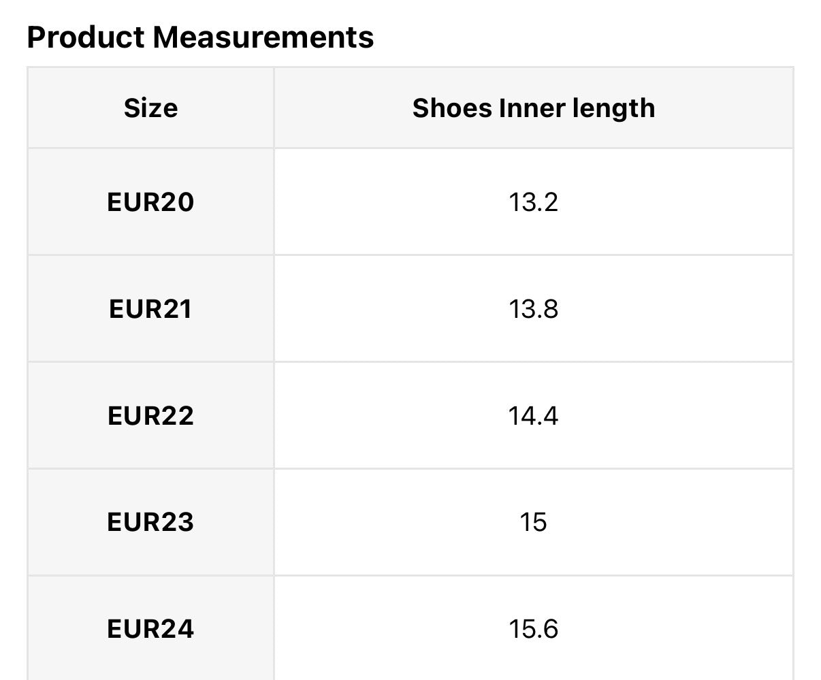The image size is (821, 680).
Task: Click the Size column header
Action: tap(150, 108)
